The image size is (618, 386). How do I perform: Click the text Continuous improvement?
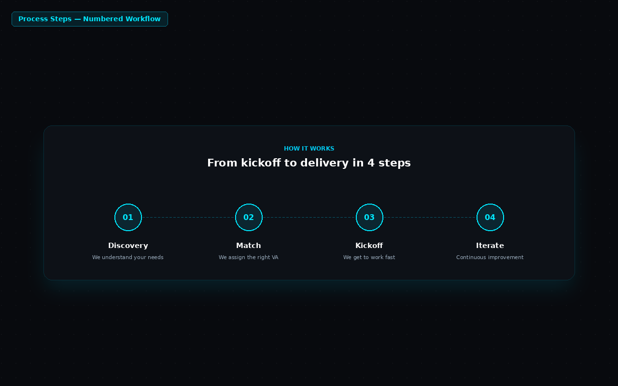point(490,257)
